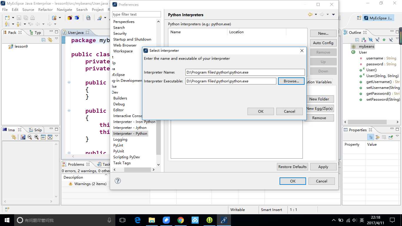The height and width of the screenshot is (226, 402).
Task: Open the Preferences page menu dropdown arrow
Action: (x=333, y=14)
